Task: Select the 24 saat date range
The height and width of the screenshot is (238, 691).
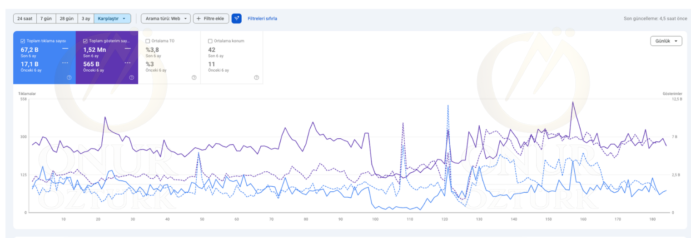Action: pyautogui.click(x=25, y=19)
